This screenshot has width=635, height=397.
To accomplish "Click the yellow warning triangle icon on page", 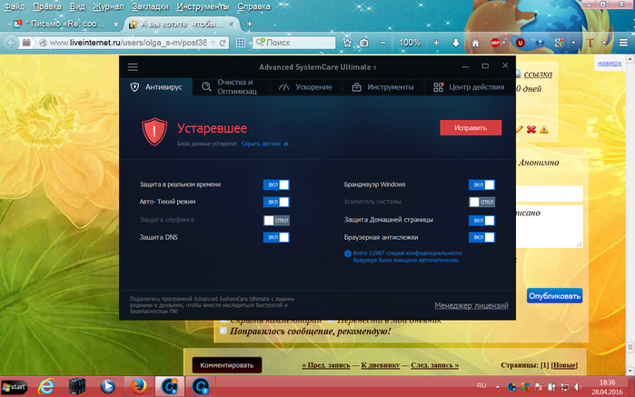I will point(544,130).
